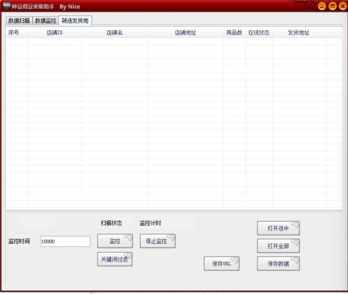Screen dimensions: 348x294
Task: Open the 数据监控 tab
Action: pyautogui.click(x=46, y=21)
